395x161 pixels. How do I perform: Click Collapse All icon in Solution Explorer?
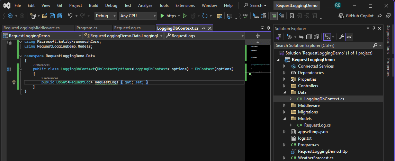(308, 37)
